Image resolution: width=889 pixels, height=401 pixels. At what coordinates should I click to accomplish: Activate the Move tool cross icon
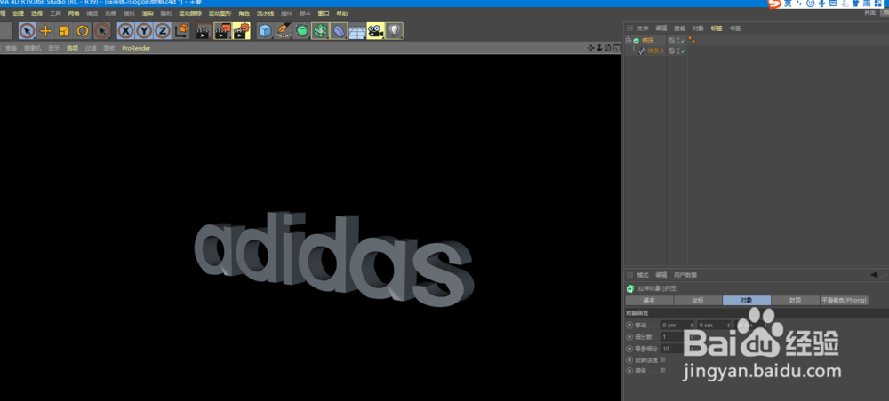[x=46, y=31]
